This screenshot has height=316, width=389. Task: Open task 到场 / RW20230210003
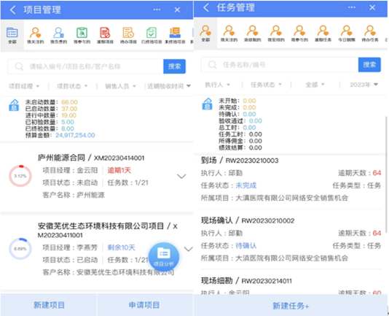click(240, 161)
